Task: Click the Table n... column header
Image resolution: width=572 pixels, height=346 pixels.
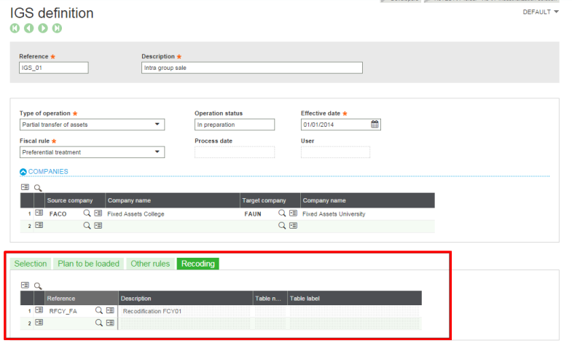Action: [x=270, y=299]
